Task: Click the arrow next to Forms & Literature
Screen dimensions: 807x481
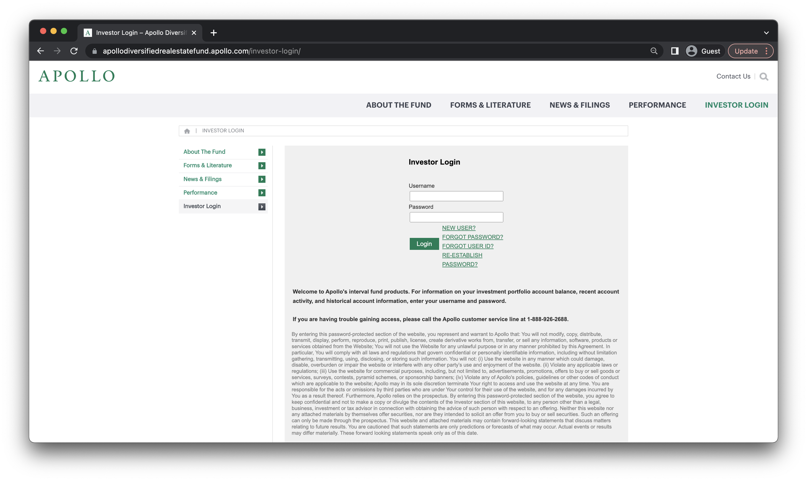Action: click(x=262, y=166)
